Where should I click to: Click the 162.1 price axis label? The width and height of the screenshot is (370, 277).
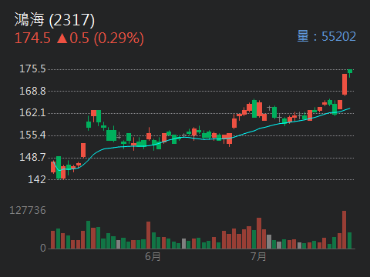pos(32,113)
